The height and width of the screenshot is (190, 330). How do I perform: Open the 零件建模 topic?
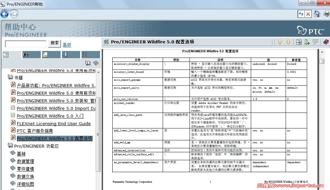pos(26,169)
